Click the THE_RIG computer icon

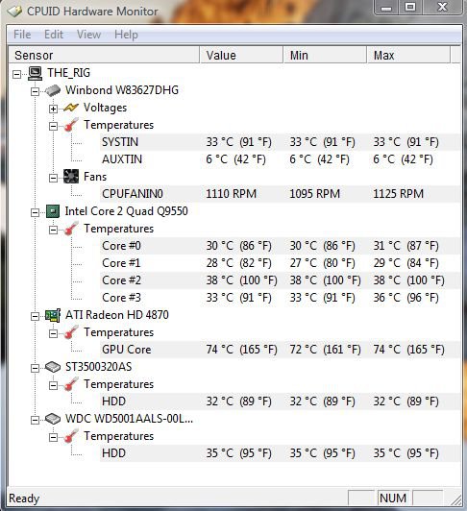(35, 73)
